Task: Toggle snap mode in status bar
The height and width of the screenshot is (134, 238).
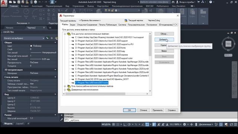Action: pyautogui.click(x=118, y=124)
